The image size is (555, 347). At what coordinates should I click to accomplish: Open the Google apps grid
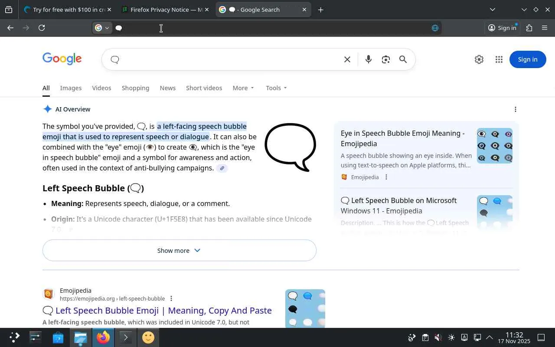[499, 59]
